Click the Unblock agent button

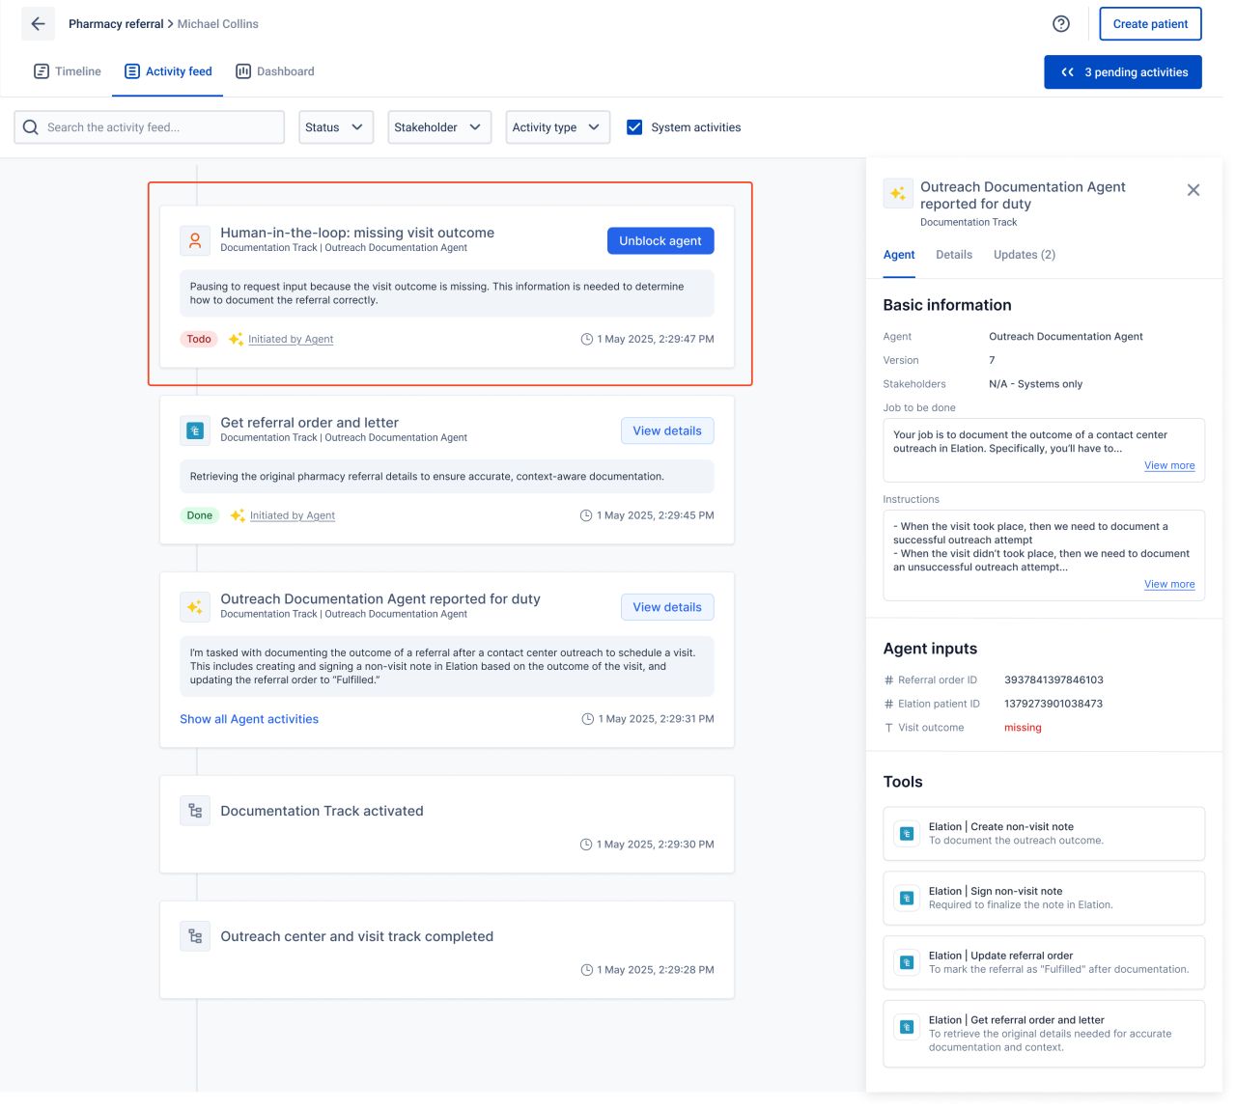[660, 241]
